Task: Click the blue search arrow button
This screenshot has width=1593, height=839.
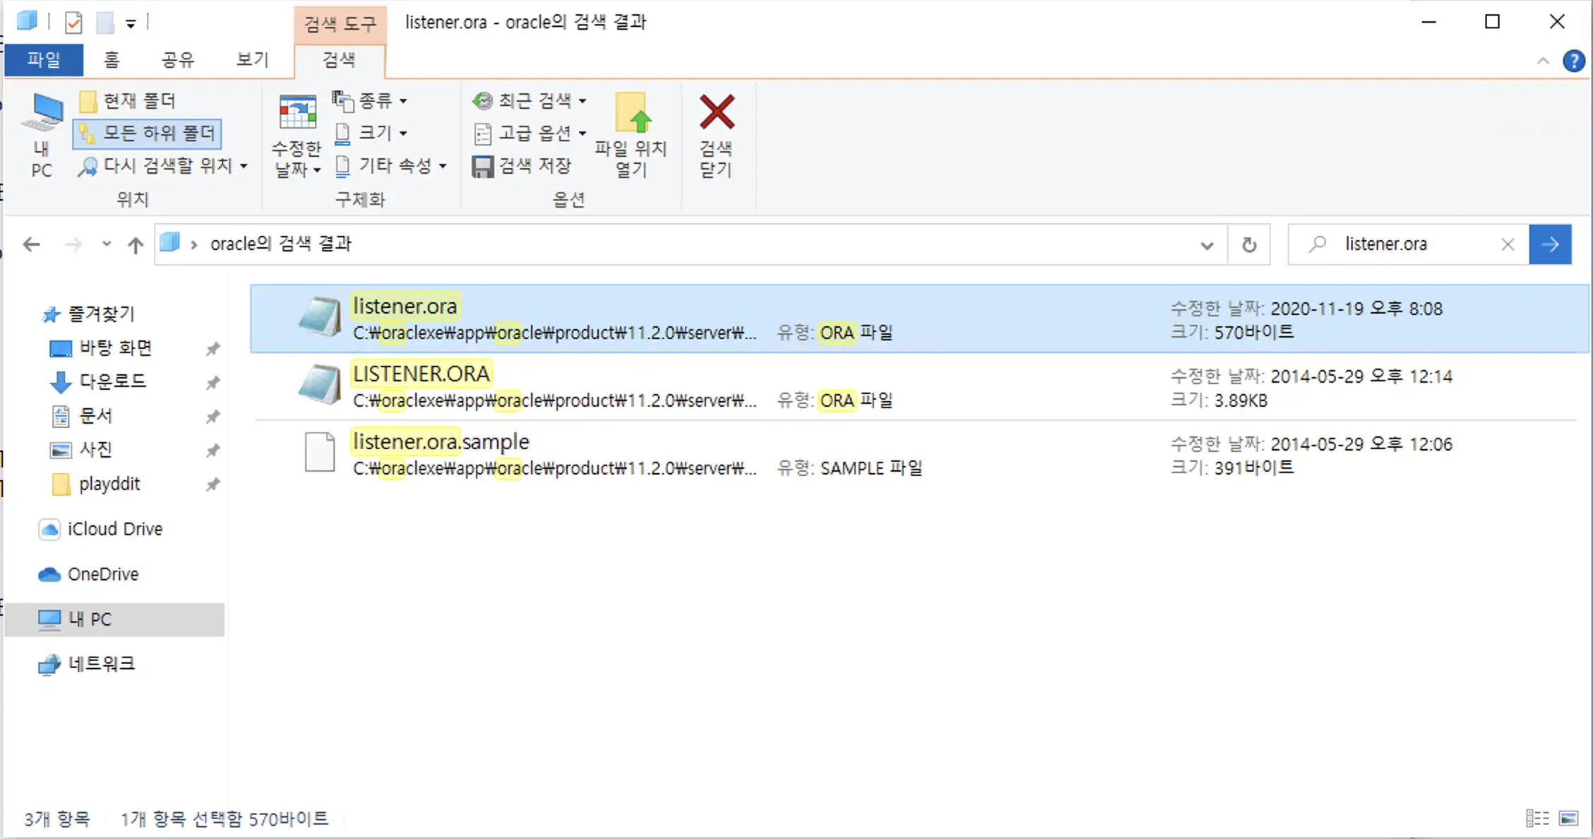Action: tap(1550, 244)
